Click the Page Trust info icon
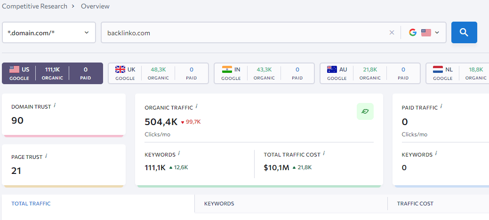The image size is (489, 220). [46, 156]
